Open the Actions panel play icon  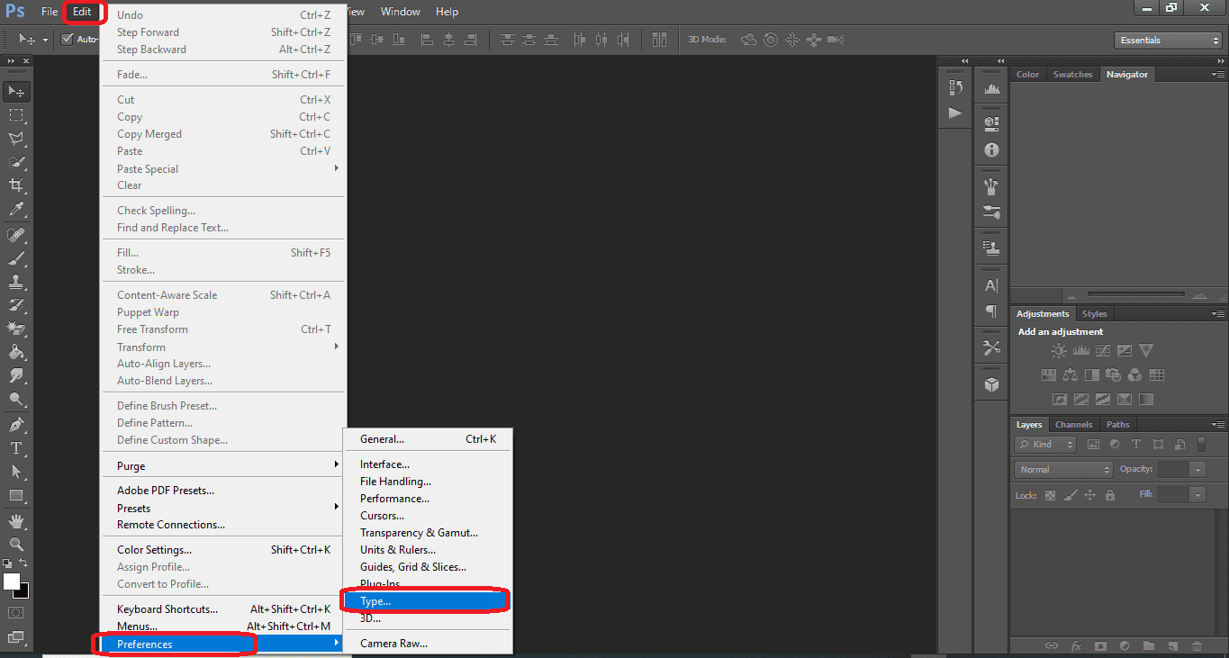(955, 113)
